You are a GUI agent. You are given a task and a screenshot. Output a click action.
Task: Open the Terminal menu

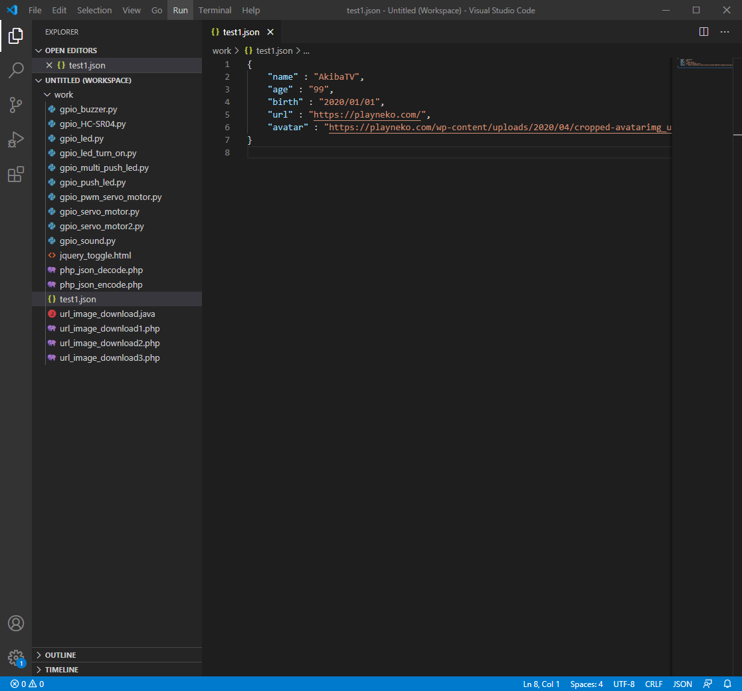point(215,10)
